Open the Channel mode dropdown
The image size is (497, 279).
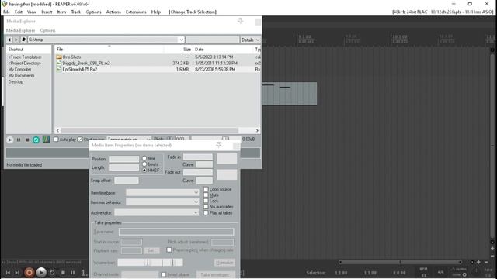click(x=140, y=274)
